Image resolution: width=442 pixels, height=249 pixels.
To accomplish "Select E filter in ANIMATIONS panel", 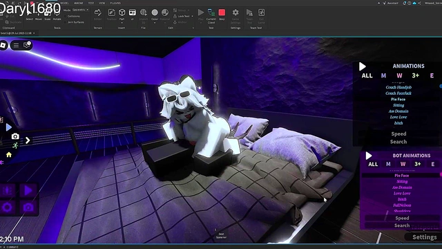I will click(432, 75).
